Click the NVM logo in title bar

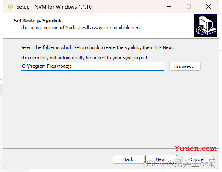[10, 7]
